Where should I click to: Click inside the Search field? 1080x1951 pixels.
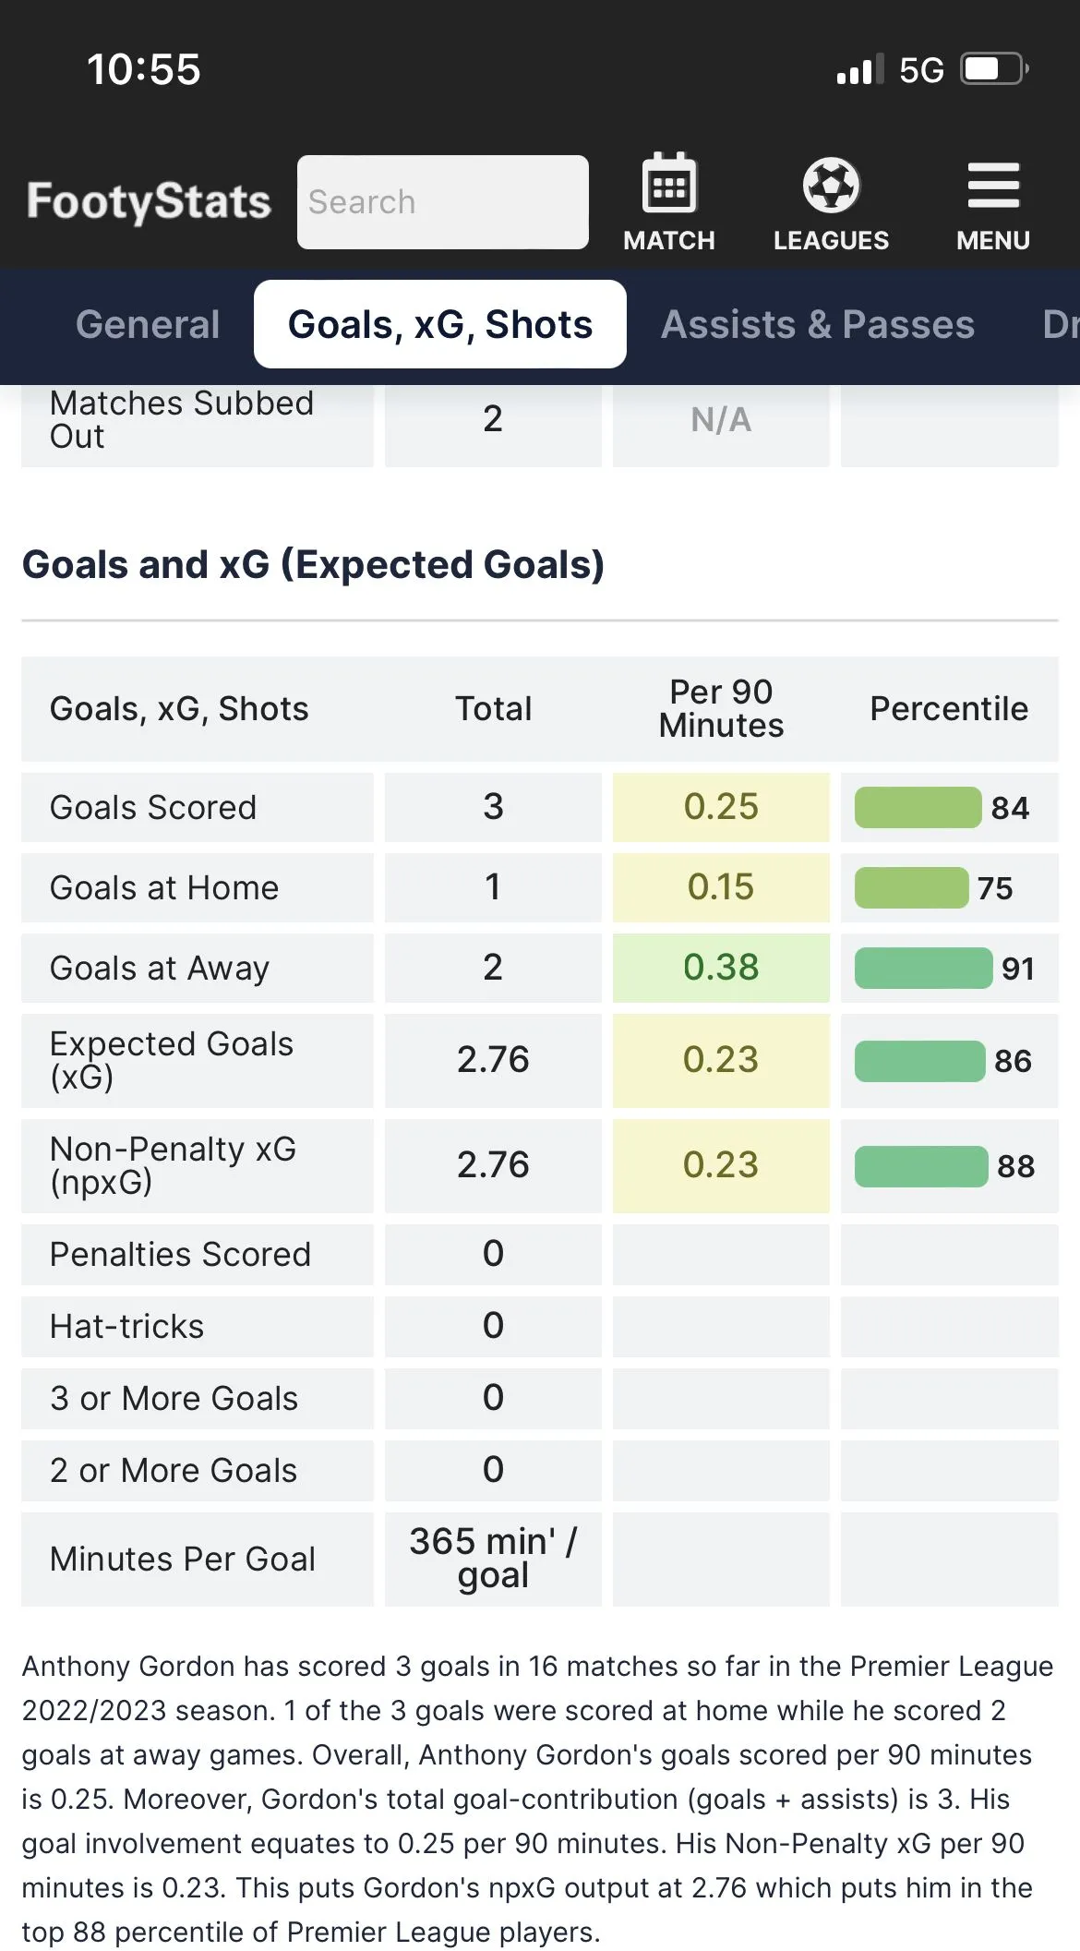pos(443,202)
